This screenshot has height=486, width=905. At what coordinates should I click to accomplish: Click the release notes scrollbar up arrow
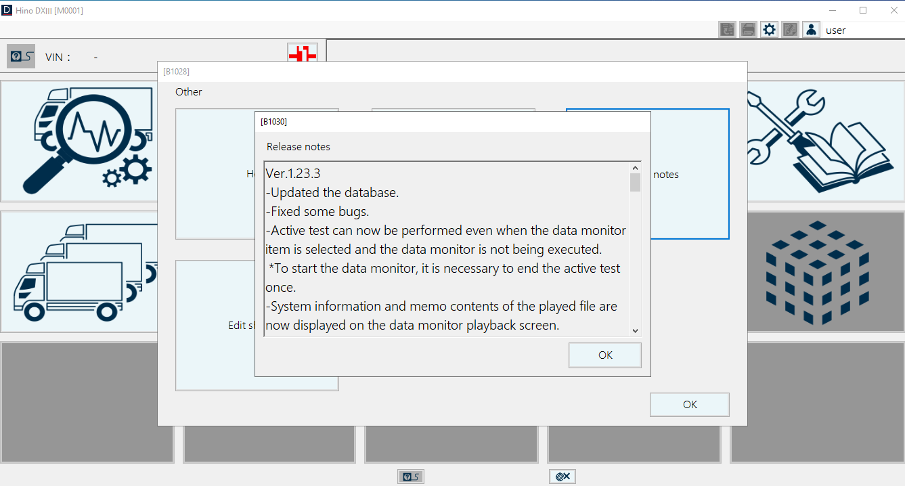635,168
